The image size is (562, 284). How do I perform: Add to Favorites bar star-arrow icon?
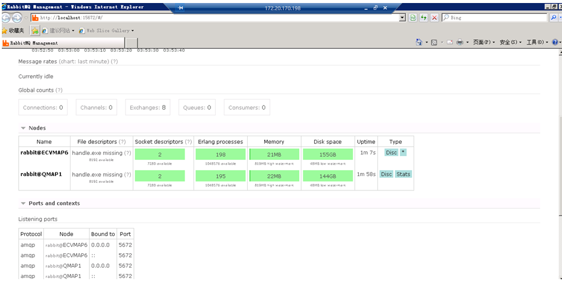point(35,31)
